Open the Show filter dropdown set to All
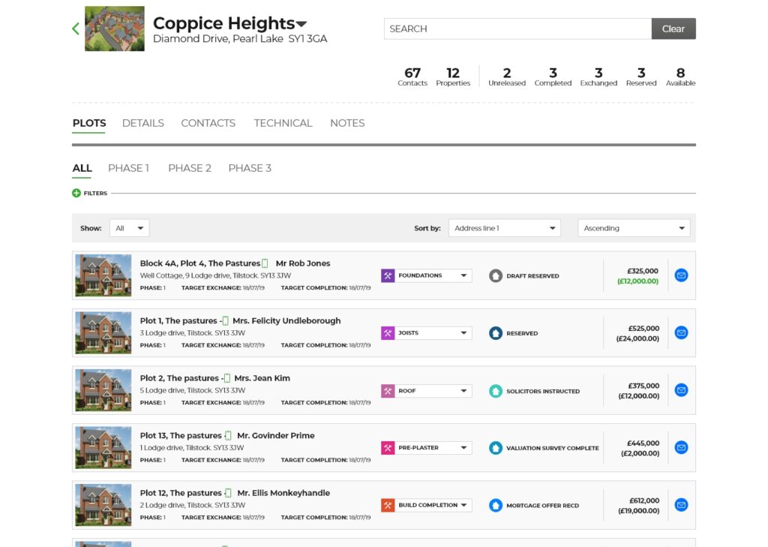 [129, 227]
